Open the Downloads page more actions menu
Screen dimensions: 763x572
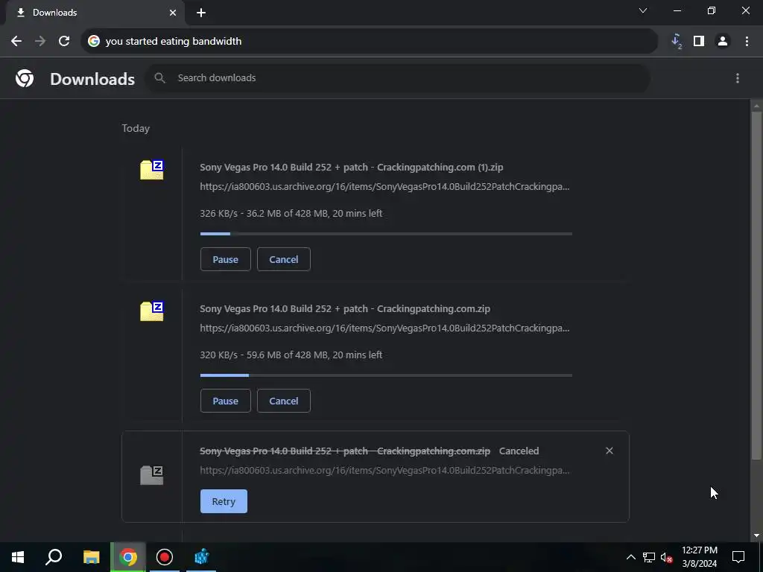click(738, 78)
